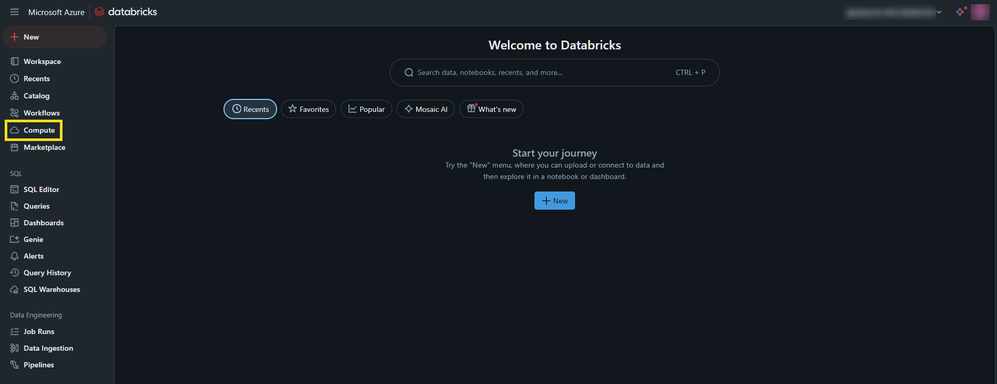
Task: Click the SQL section heading
Action: (16, 173)
